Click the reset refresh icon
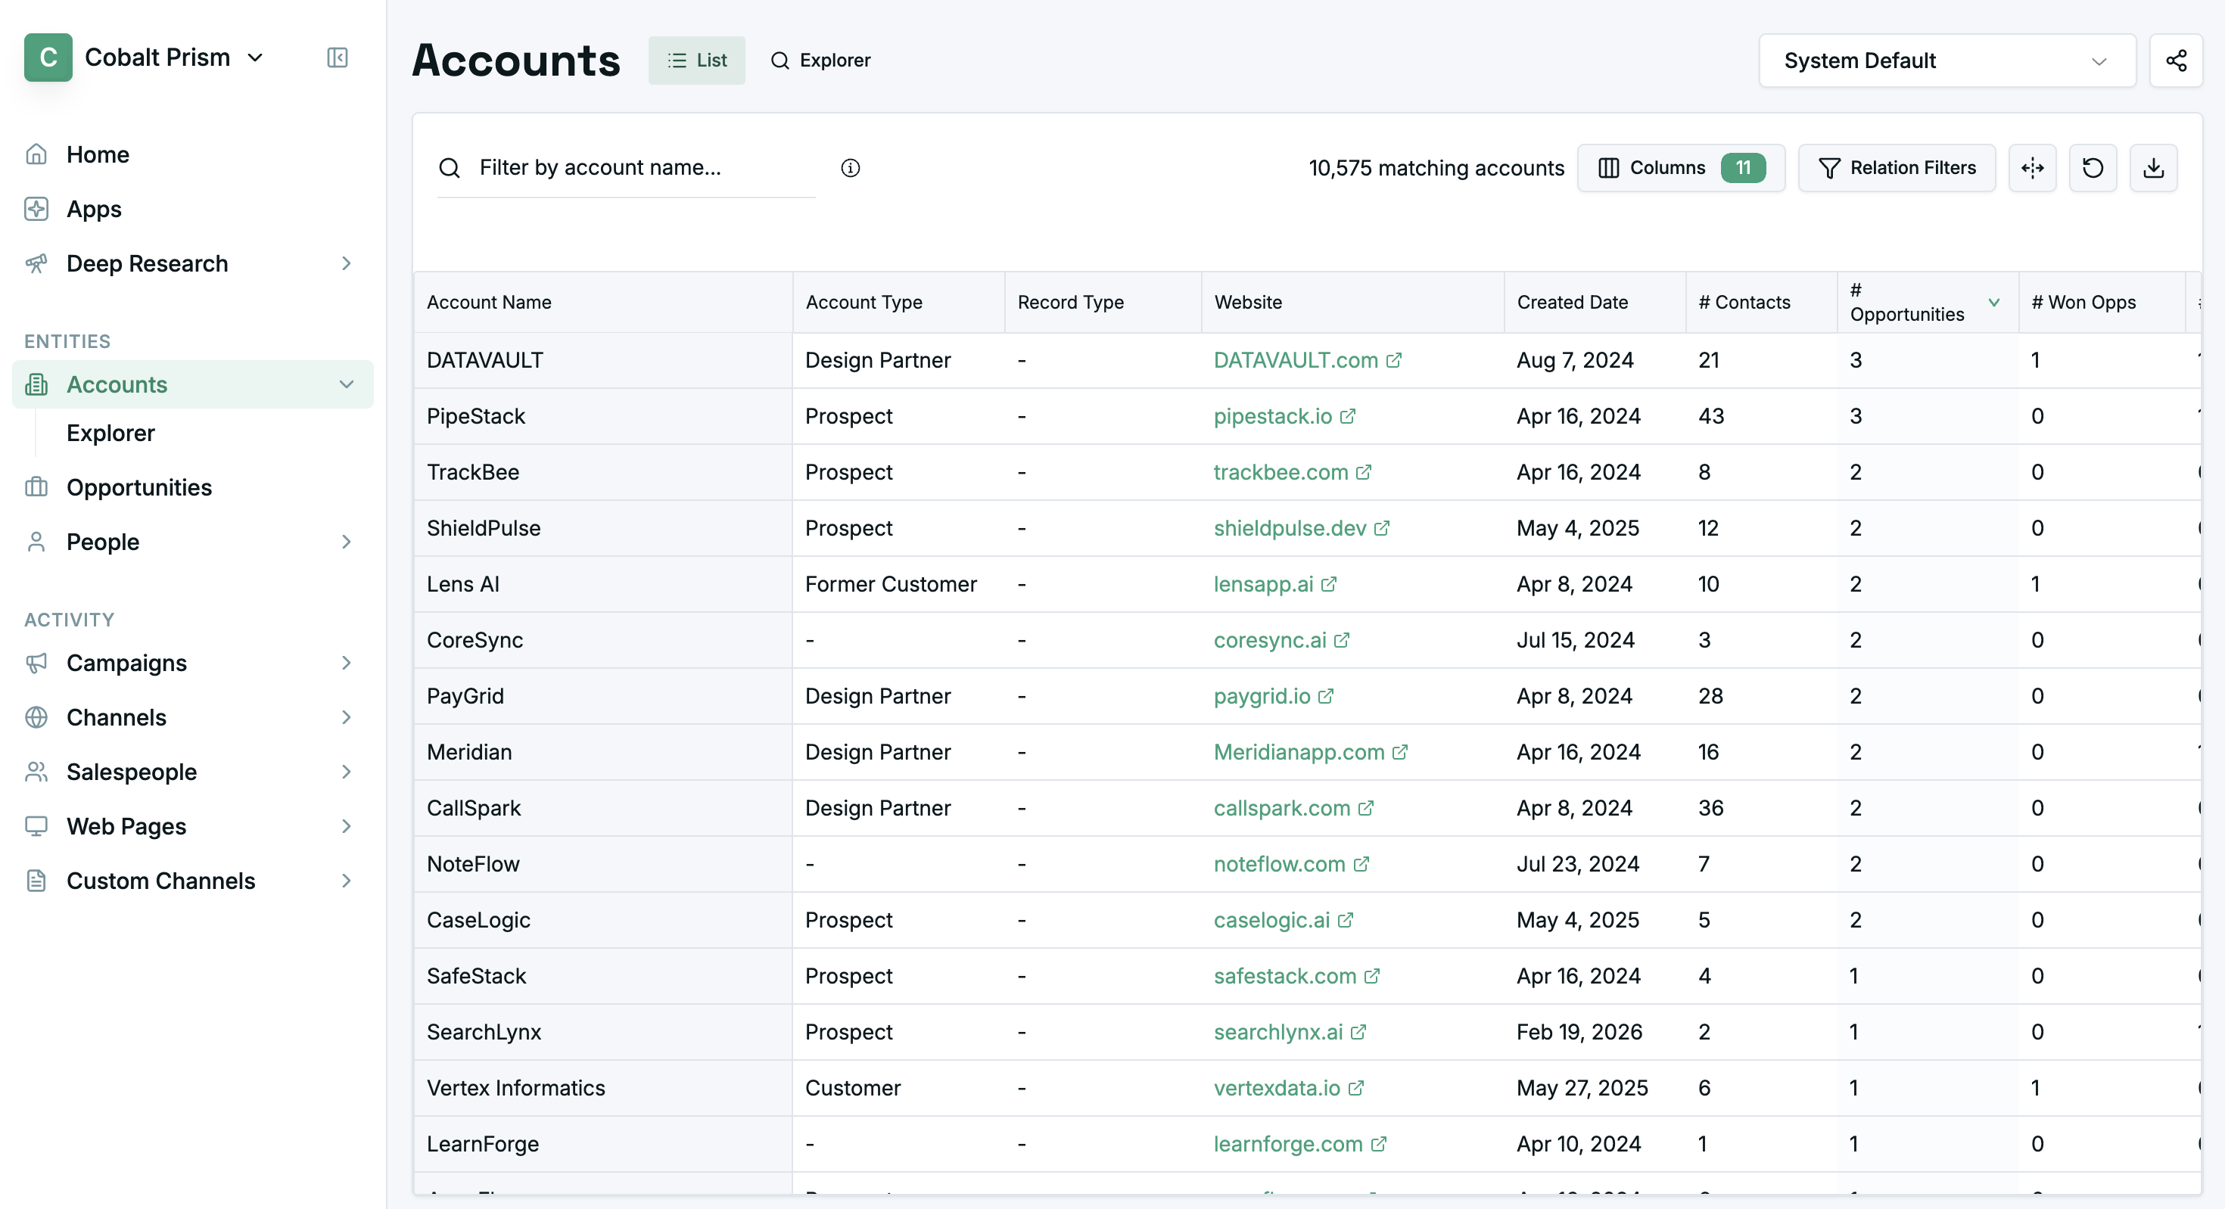2225x1209 pixels. 2093,167
